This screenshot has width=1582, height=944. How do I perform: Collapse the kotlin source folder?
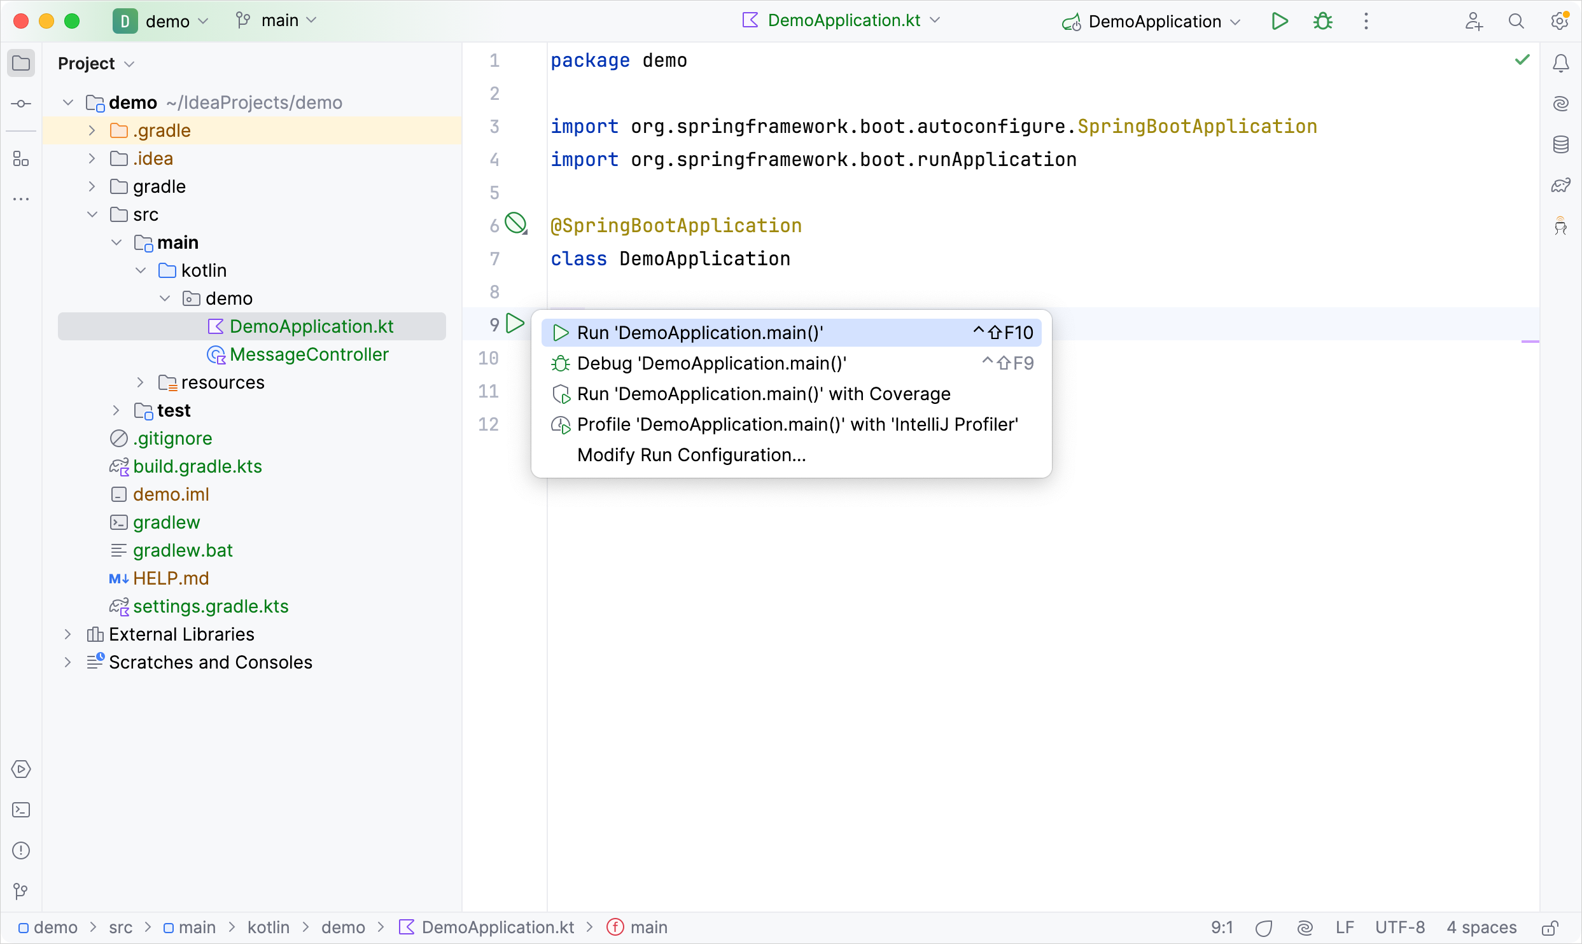(141, 270)
